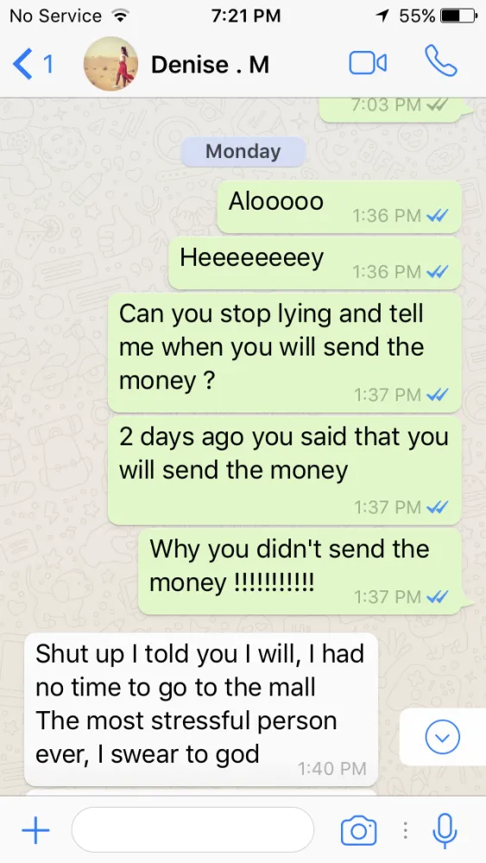
Task: Select the Alooooo message bubble
Action: pyautogui.click(x=339, y=206)
